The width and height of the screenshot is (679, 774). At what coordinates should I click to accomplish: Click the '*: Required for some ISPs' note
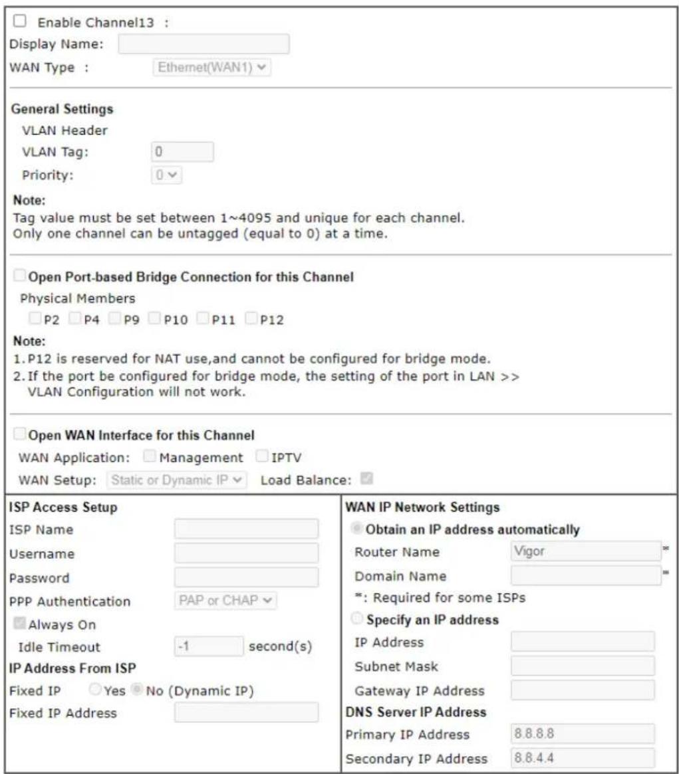(x=440, y=598)
